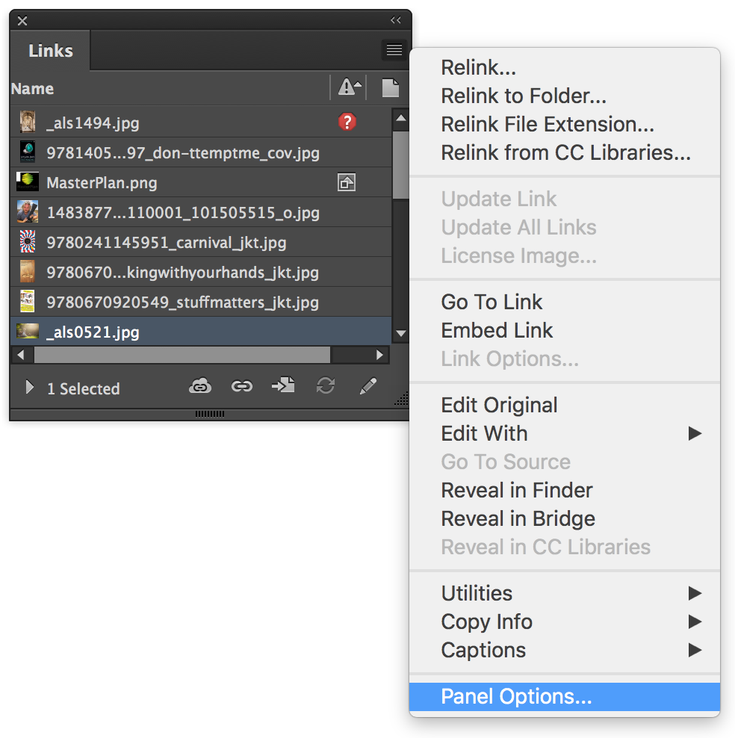735x738 pixels.
Task: Click the Edit Original pencil icon
Action: pos(367,386)
